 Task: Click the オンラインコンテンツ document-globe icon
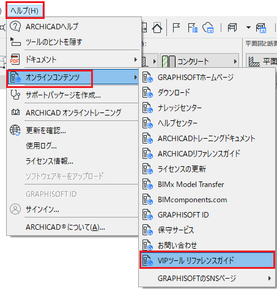15,78
